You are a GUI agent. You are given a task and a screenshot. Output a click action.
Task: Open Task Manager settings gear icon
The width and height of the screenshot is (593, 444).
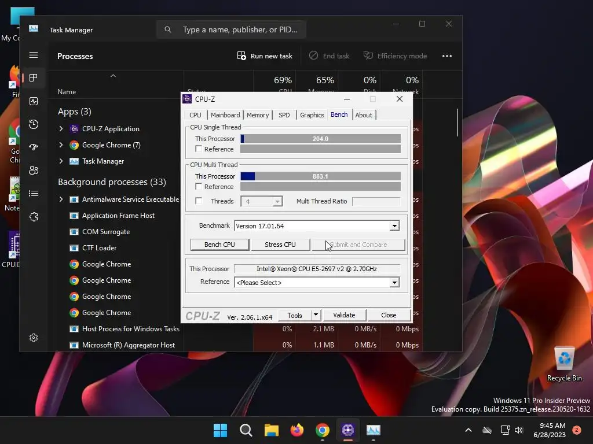click(33, 338)
